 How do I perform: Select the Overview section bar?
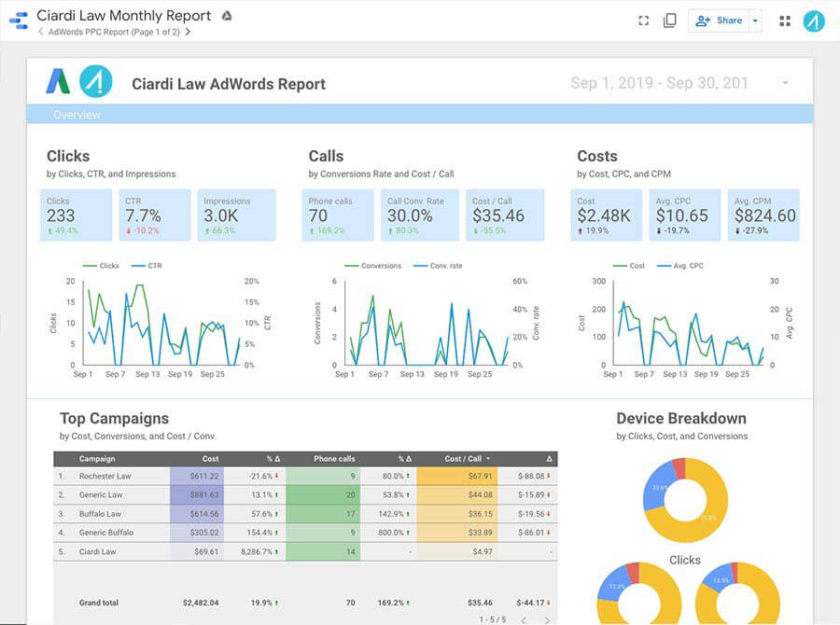[420, 114]
